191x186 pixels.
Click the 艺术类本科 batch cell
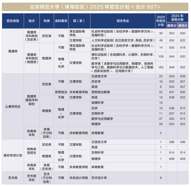tap(32, 178)
